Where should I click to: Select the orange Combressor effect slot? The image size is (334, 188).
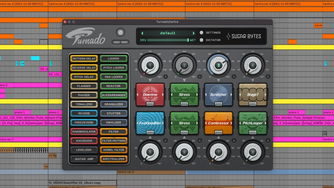[218, 123]
